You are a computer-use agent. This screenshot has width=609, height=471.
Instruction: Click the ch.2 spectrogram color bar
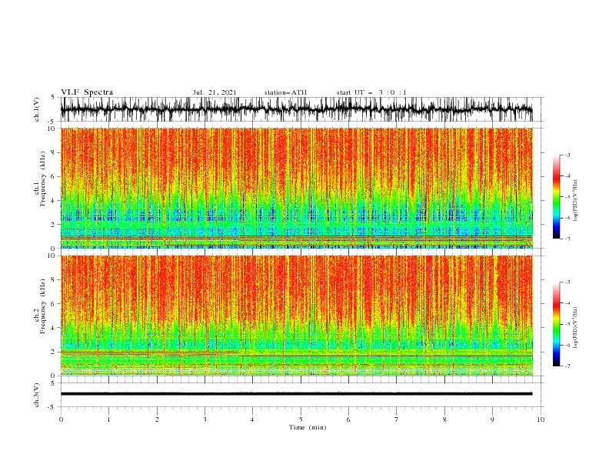pyautogui.click(x=557, y=324)
